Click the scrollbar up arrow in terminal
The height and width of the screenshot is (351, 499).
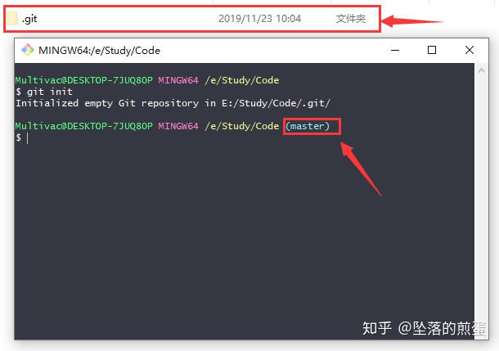(x=481, y=70)
